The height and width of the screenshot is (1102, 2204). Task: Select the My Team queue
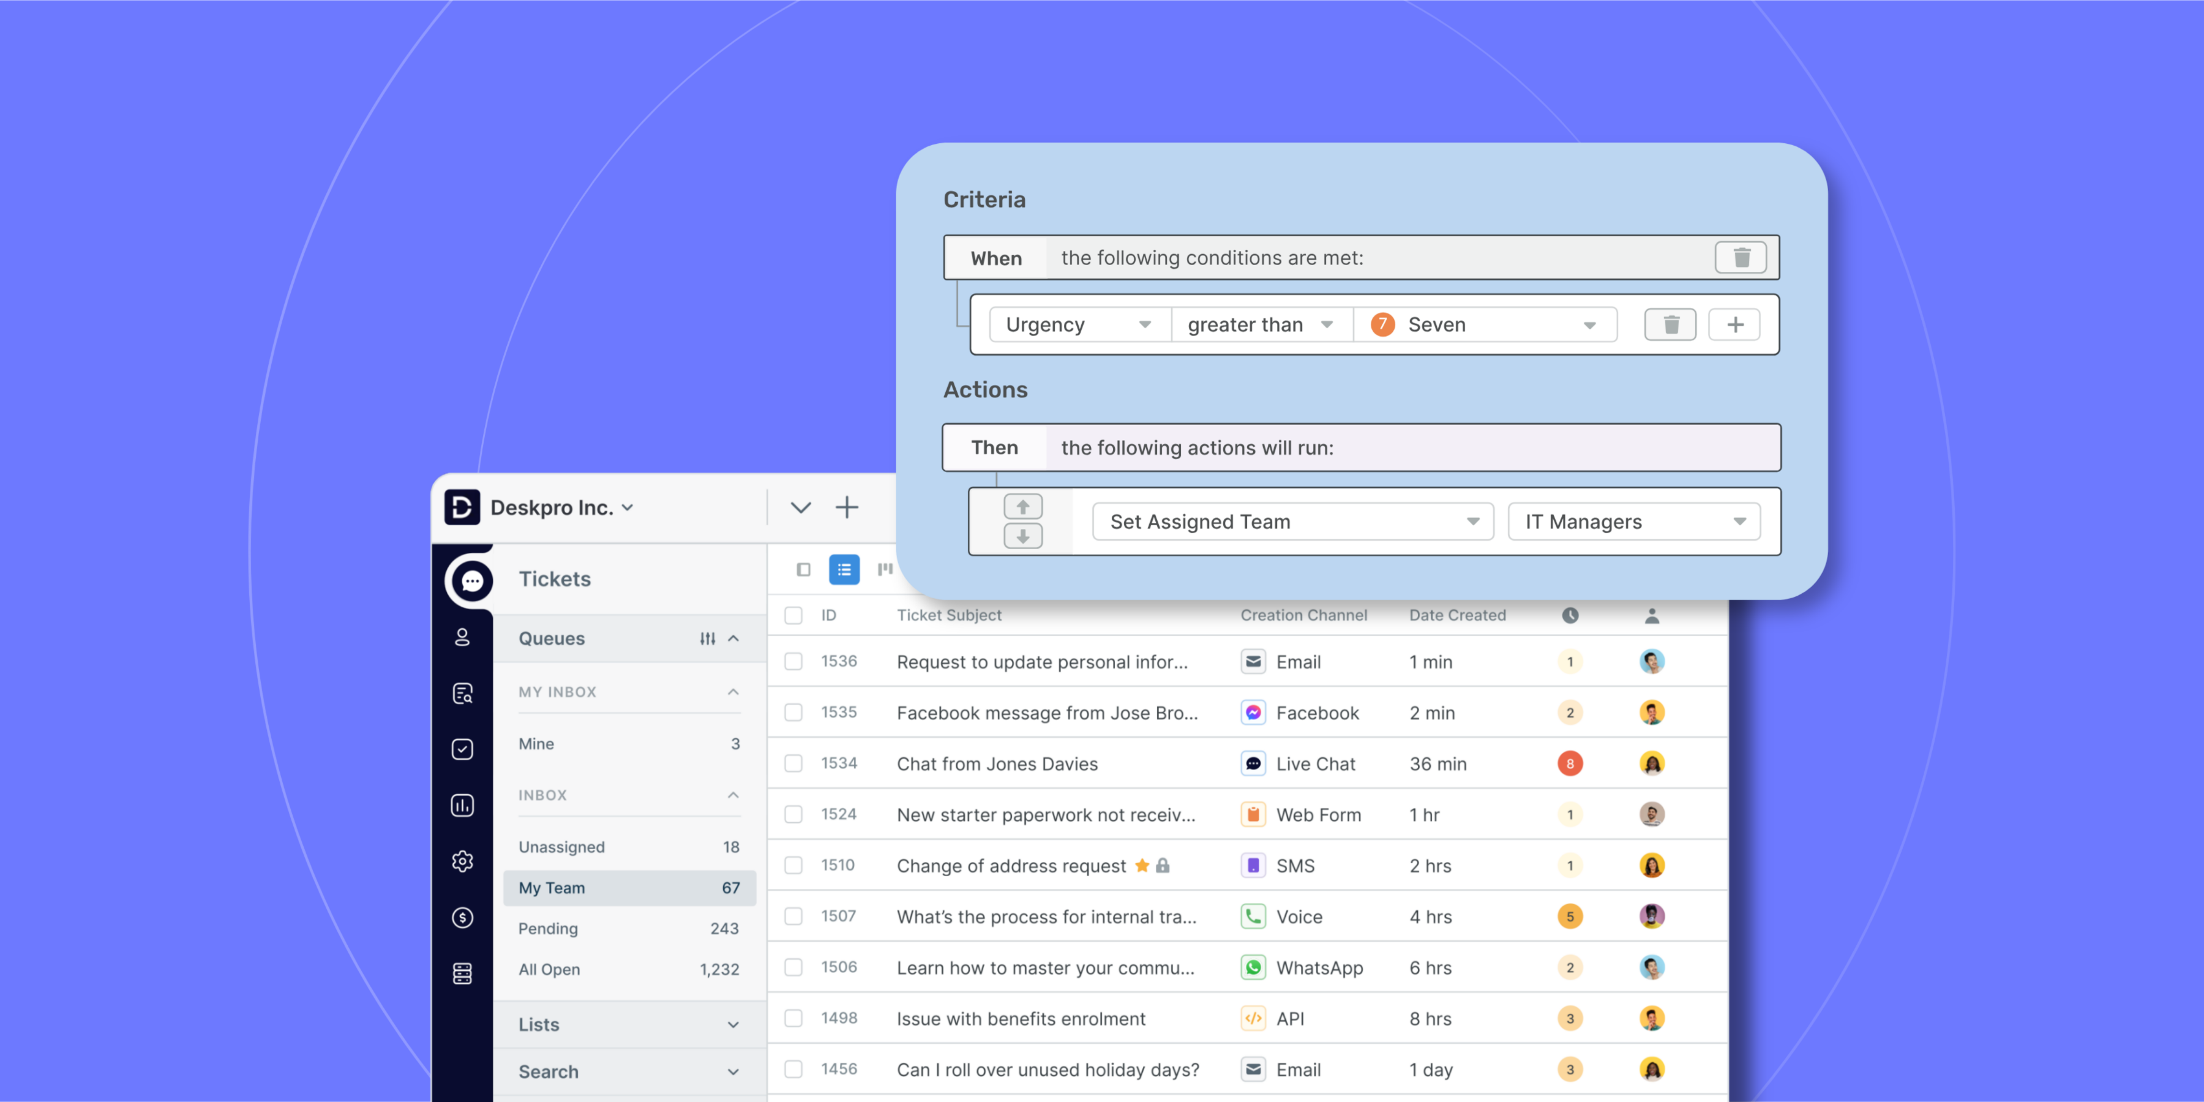pos(630,888)
